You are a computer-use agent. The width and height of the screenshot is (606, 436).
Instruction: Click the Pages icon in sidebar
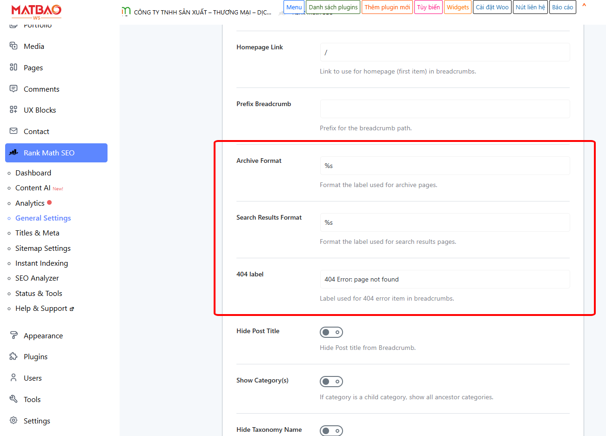[13, 67]
